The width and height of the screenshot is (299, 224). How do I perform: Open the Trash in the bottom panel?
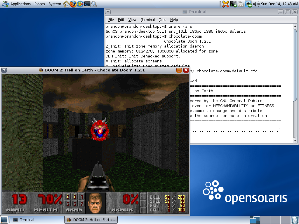coord(295,220)
